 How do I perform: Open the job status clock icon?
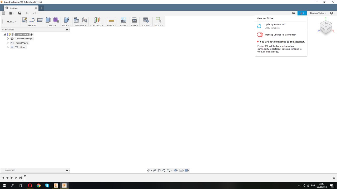click(302, 13)
